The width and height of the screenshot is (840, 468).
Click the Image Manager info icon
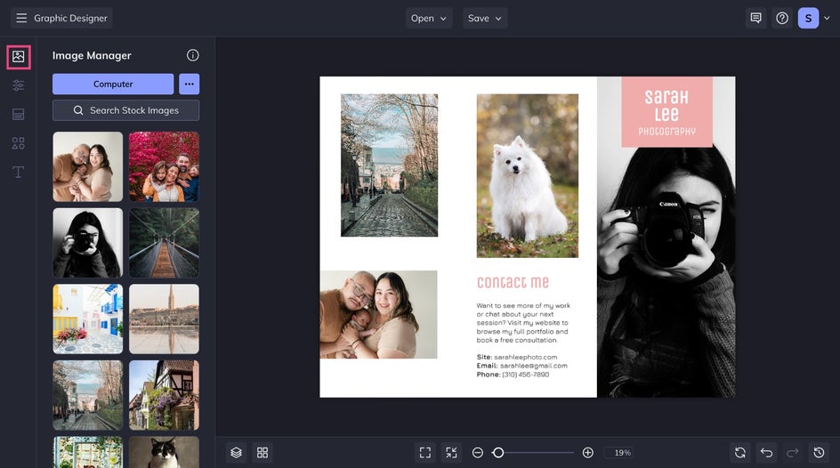(x=192, y=55)
